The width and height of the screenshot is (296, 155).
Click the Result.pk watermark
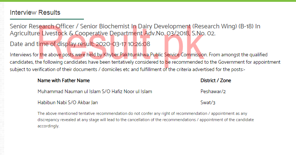[121, 44]
